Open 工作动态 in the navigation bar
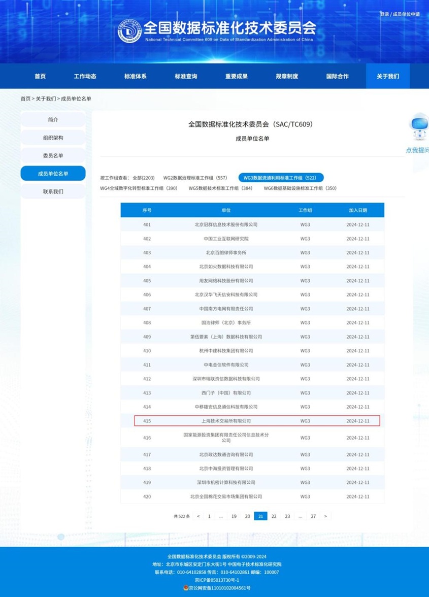 [85, 76]
